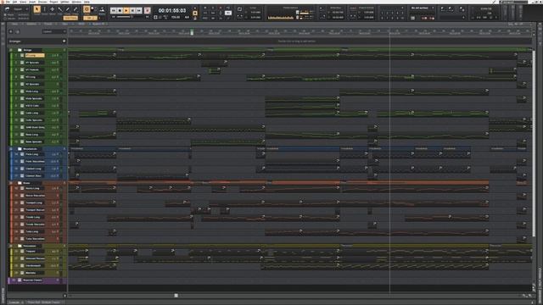Viewport: 543px width, 305px height.
Task: Click instrument icon of Horns Long track
Action: pyautogui.click(x=22, y=188)
